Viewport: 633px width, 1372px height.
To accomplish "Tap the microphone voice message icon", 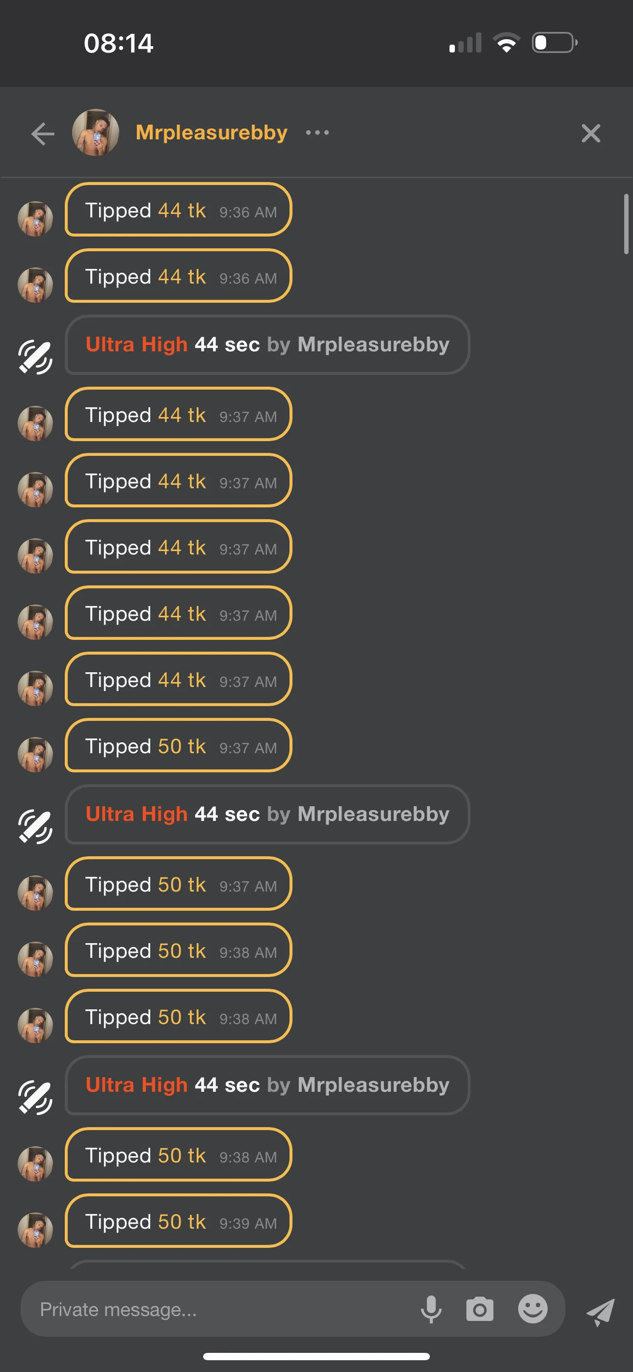I will (x=431, y=1309).
